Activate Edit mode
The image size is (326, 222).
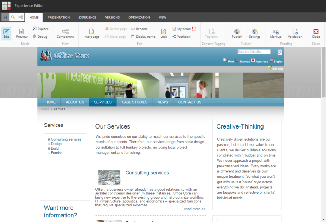[6, 33]
